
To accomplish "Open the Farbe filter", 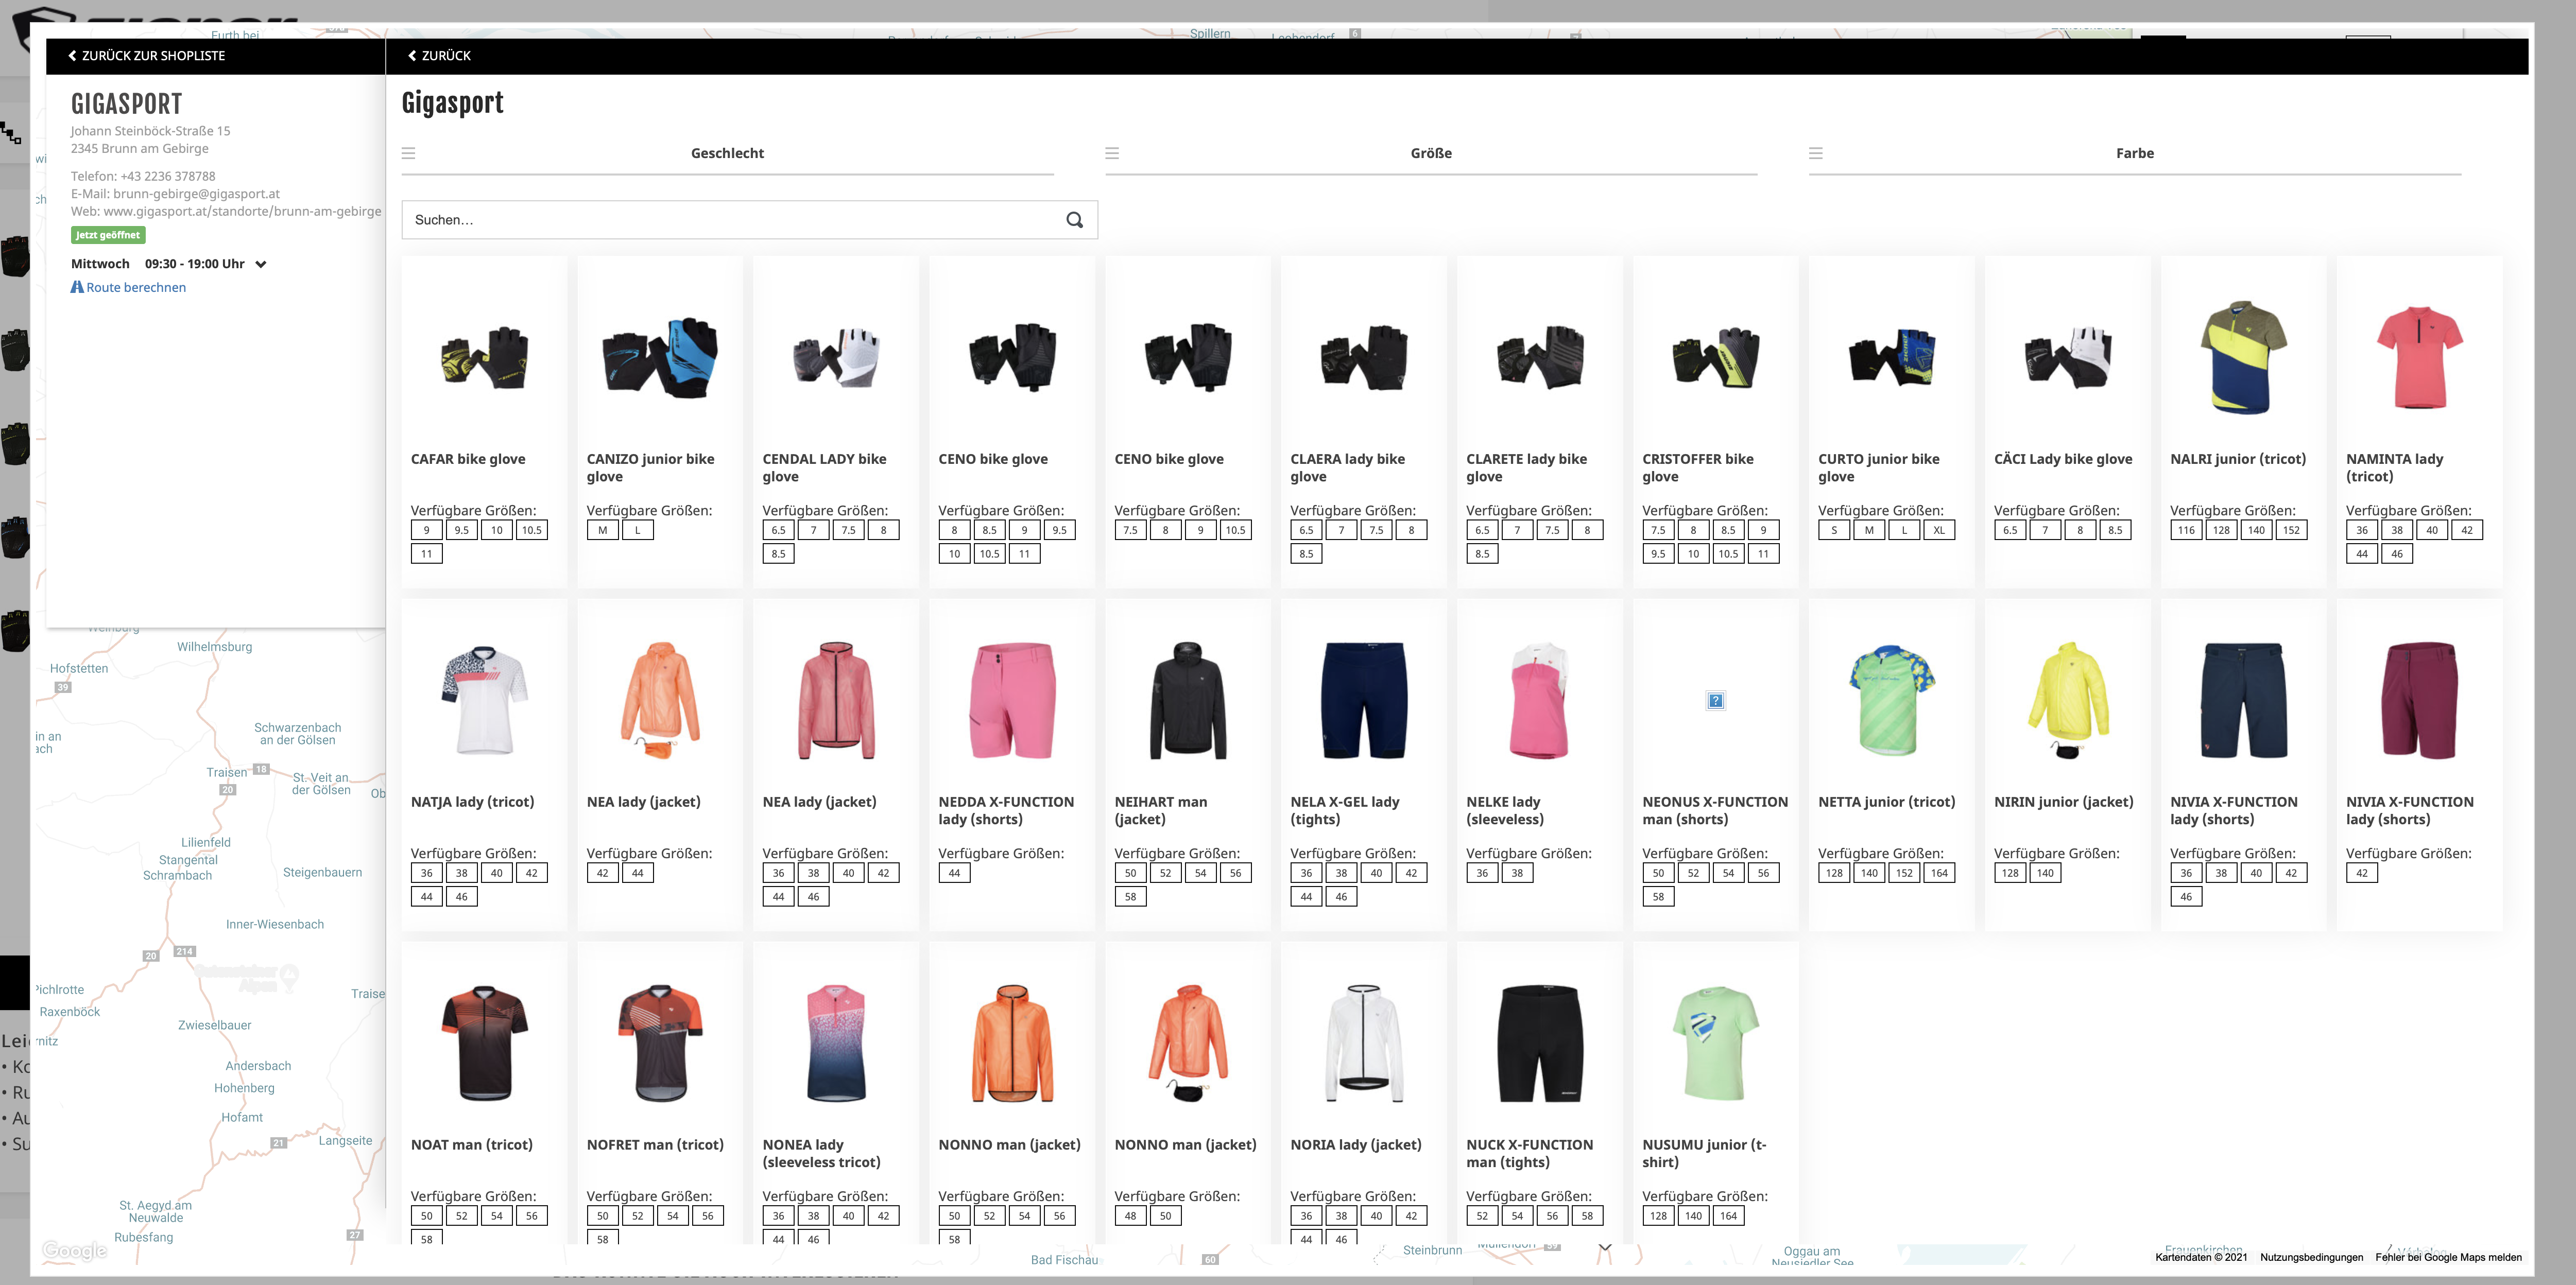I will [2134, 153].
